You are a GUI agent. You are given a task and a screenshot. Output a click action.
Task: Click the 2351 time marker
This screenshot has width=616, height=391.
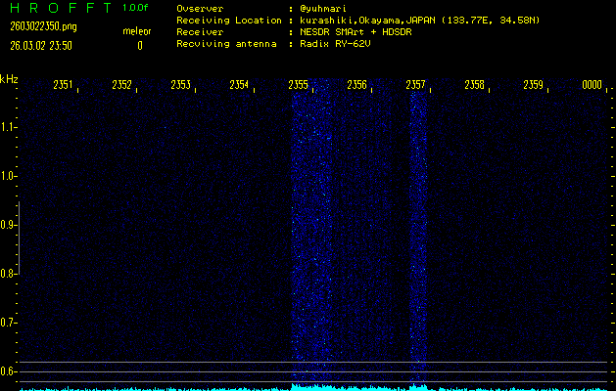[x=63, y=85]
